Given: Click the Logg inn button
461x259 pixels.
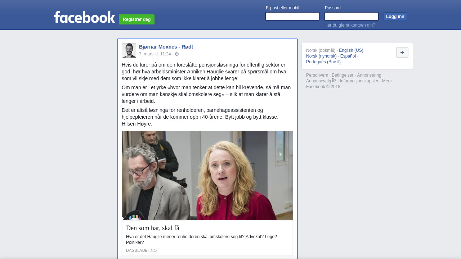Looking at the screenshot, I should point(395,17).
